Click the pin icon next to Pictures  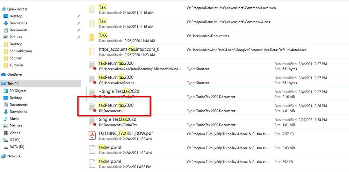point(78,37)
